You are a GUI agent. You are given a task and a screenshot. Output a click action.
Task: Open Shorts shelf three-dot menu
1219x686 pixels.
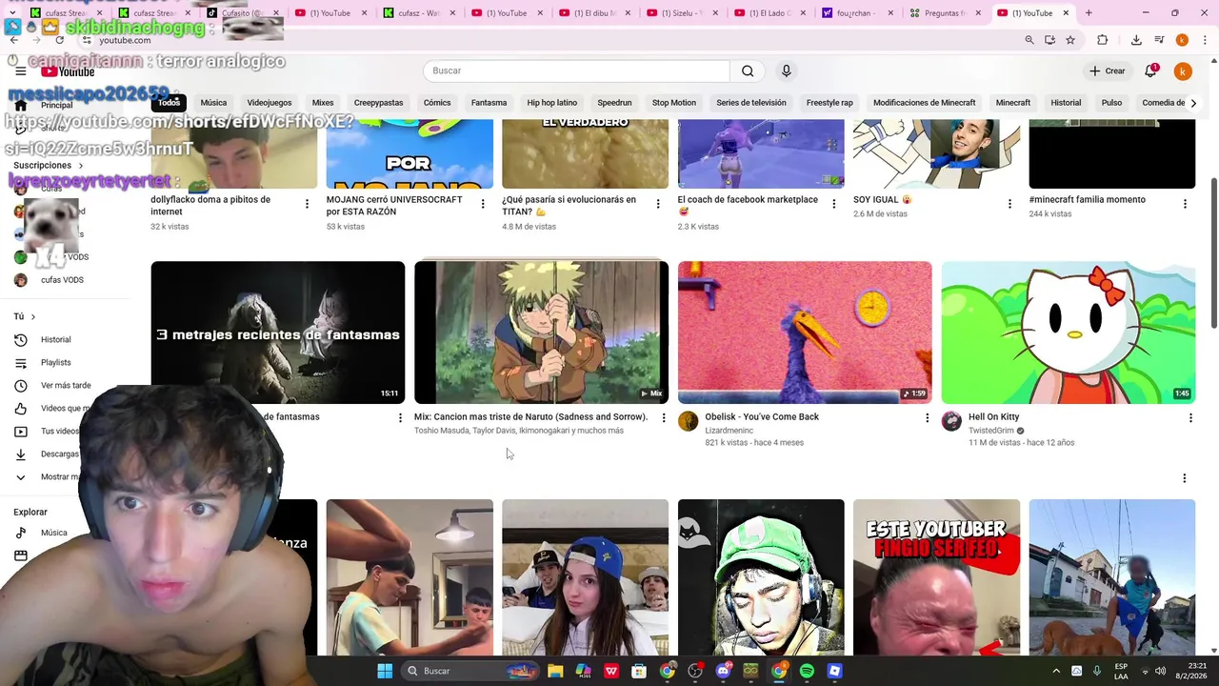click(1185, 478)
